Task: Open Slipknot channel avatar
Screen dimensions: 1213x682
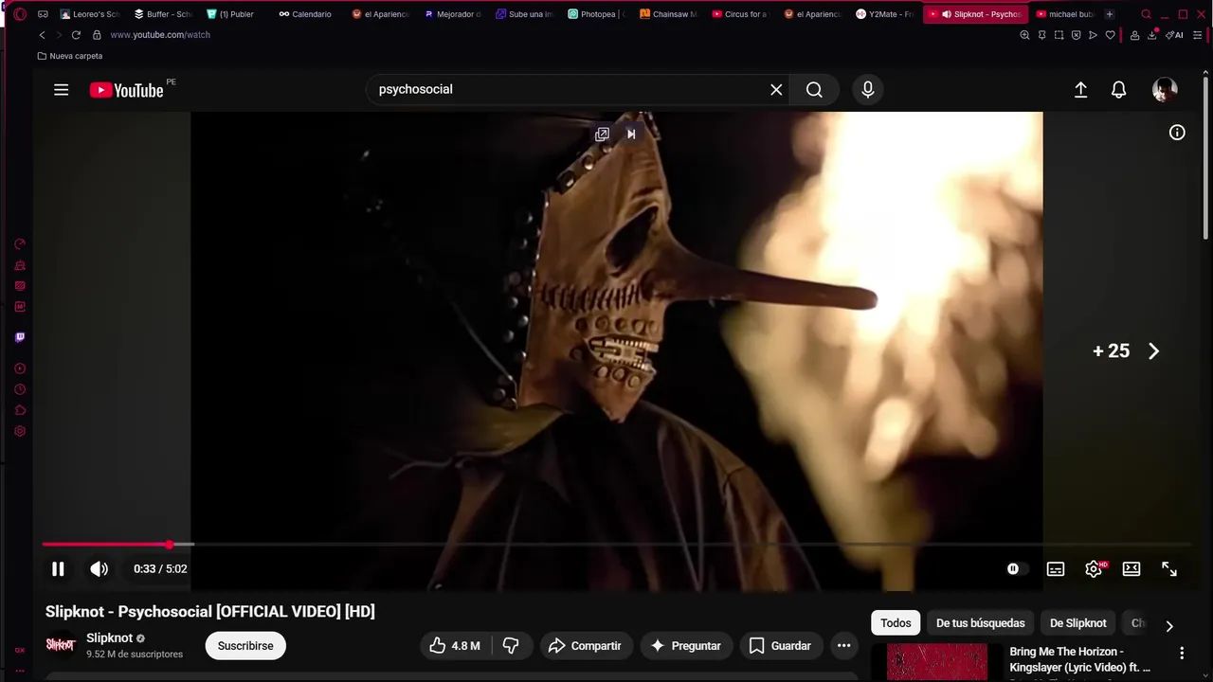Action: pyautogui.click(x=61, y=645)
